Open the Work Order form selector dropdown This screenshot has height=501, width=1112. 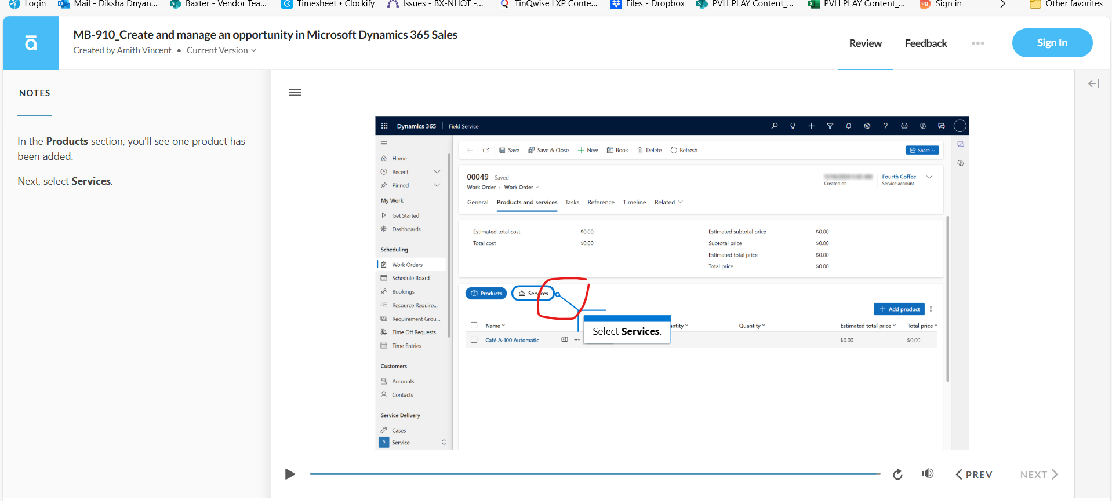[521, 187]
